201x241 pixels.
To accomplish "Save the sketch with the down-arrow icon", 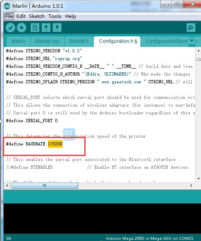I will (x=57, y=28).
